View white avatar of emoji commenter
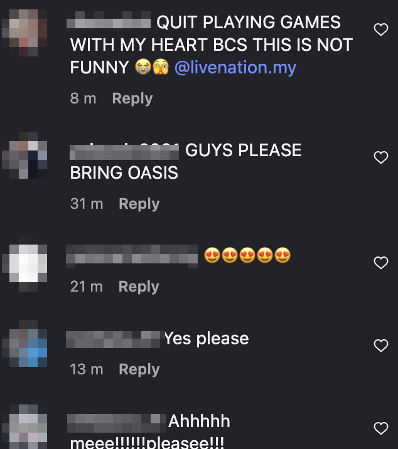 (x=24, y=263)
